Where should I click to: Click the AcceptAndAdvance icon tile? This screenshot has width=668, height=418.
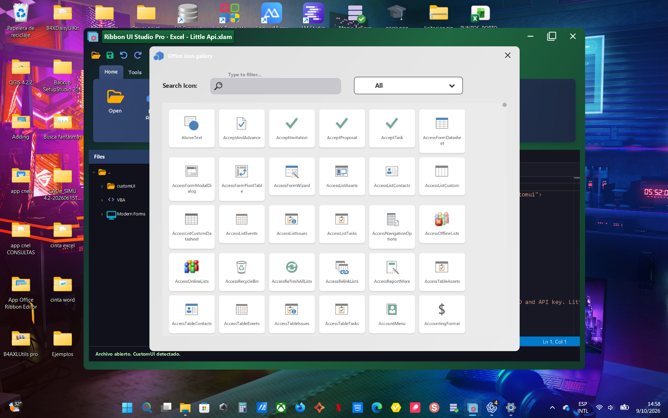pyautogui.click(x=242, y=128)
